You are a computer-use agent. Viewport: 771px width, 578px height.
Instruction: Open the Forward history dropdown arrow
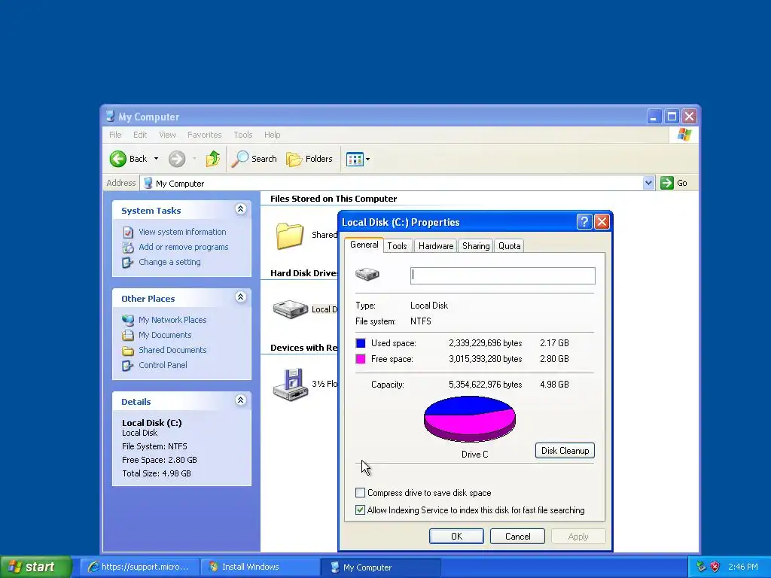[195, 159]
